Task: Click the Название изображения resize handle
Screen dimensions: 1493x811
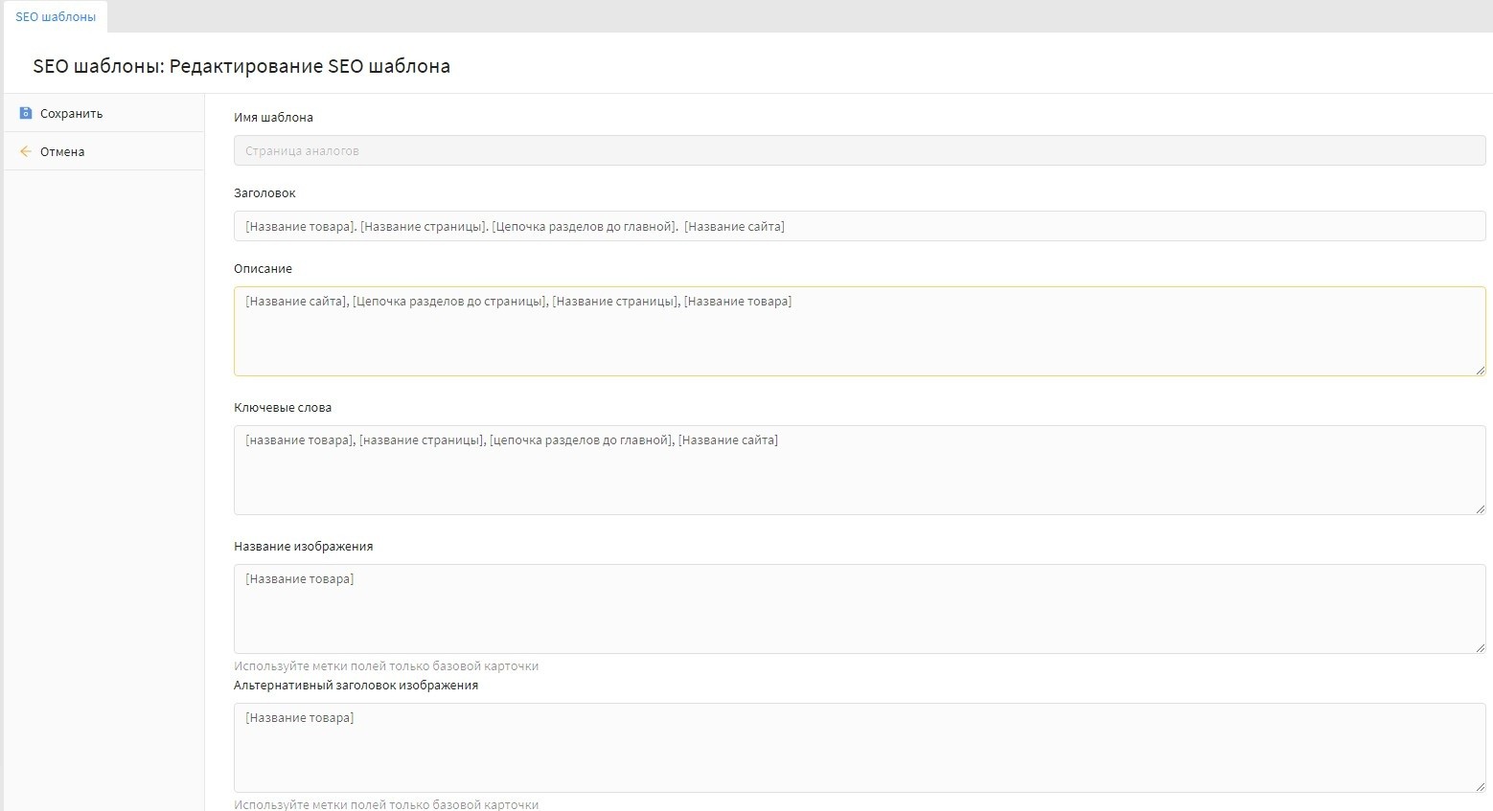Action: (1480, 647)
